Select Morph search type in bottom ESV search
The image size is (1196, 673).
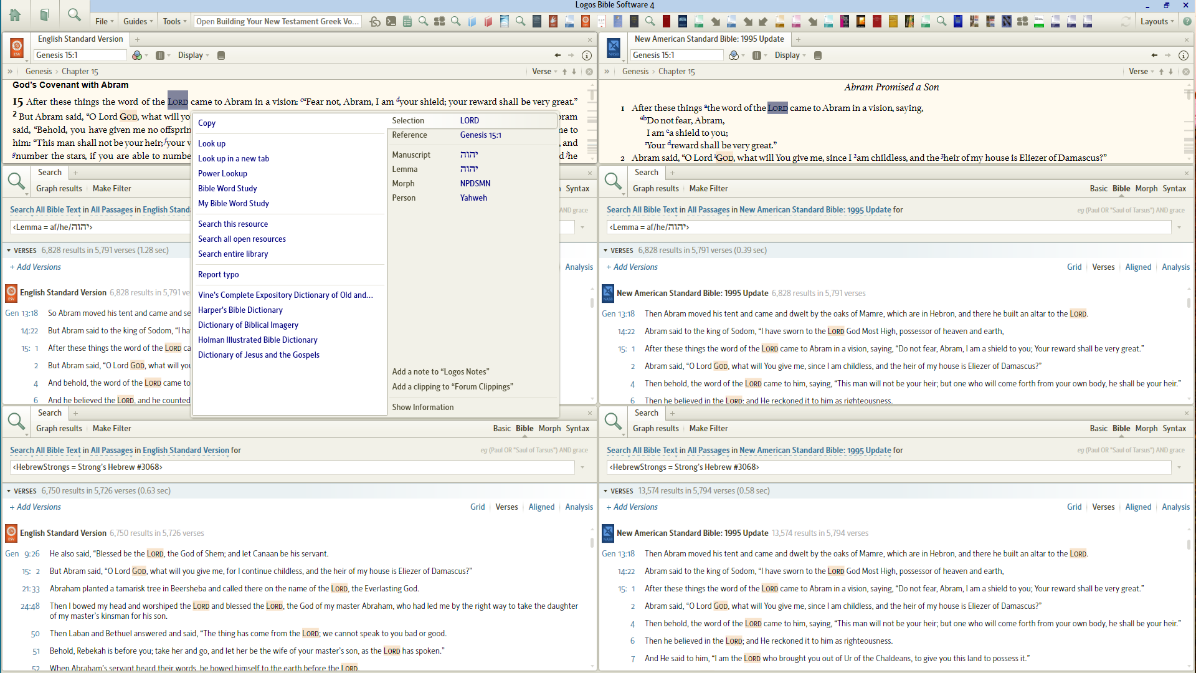coord(549,429)
